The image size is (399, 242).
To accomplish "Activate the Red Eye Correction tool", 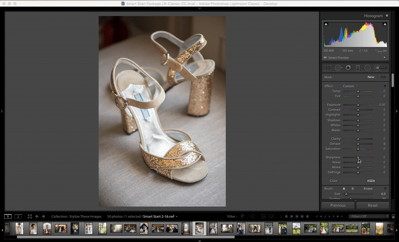I will [x=348, y=68].
